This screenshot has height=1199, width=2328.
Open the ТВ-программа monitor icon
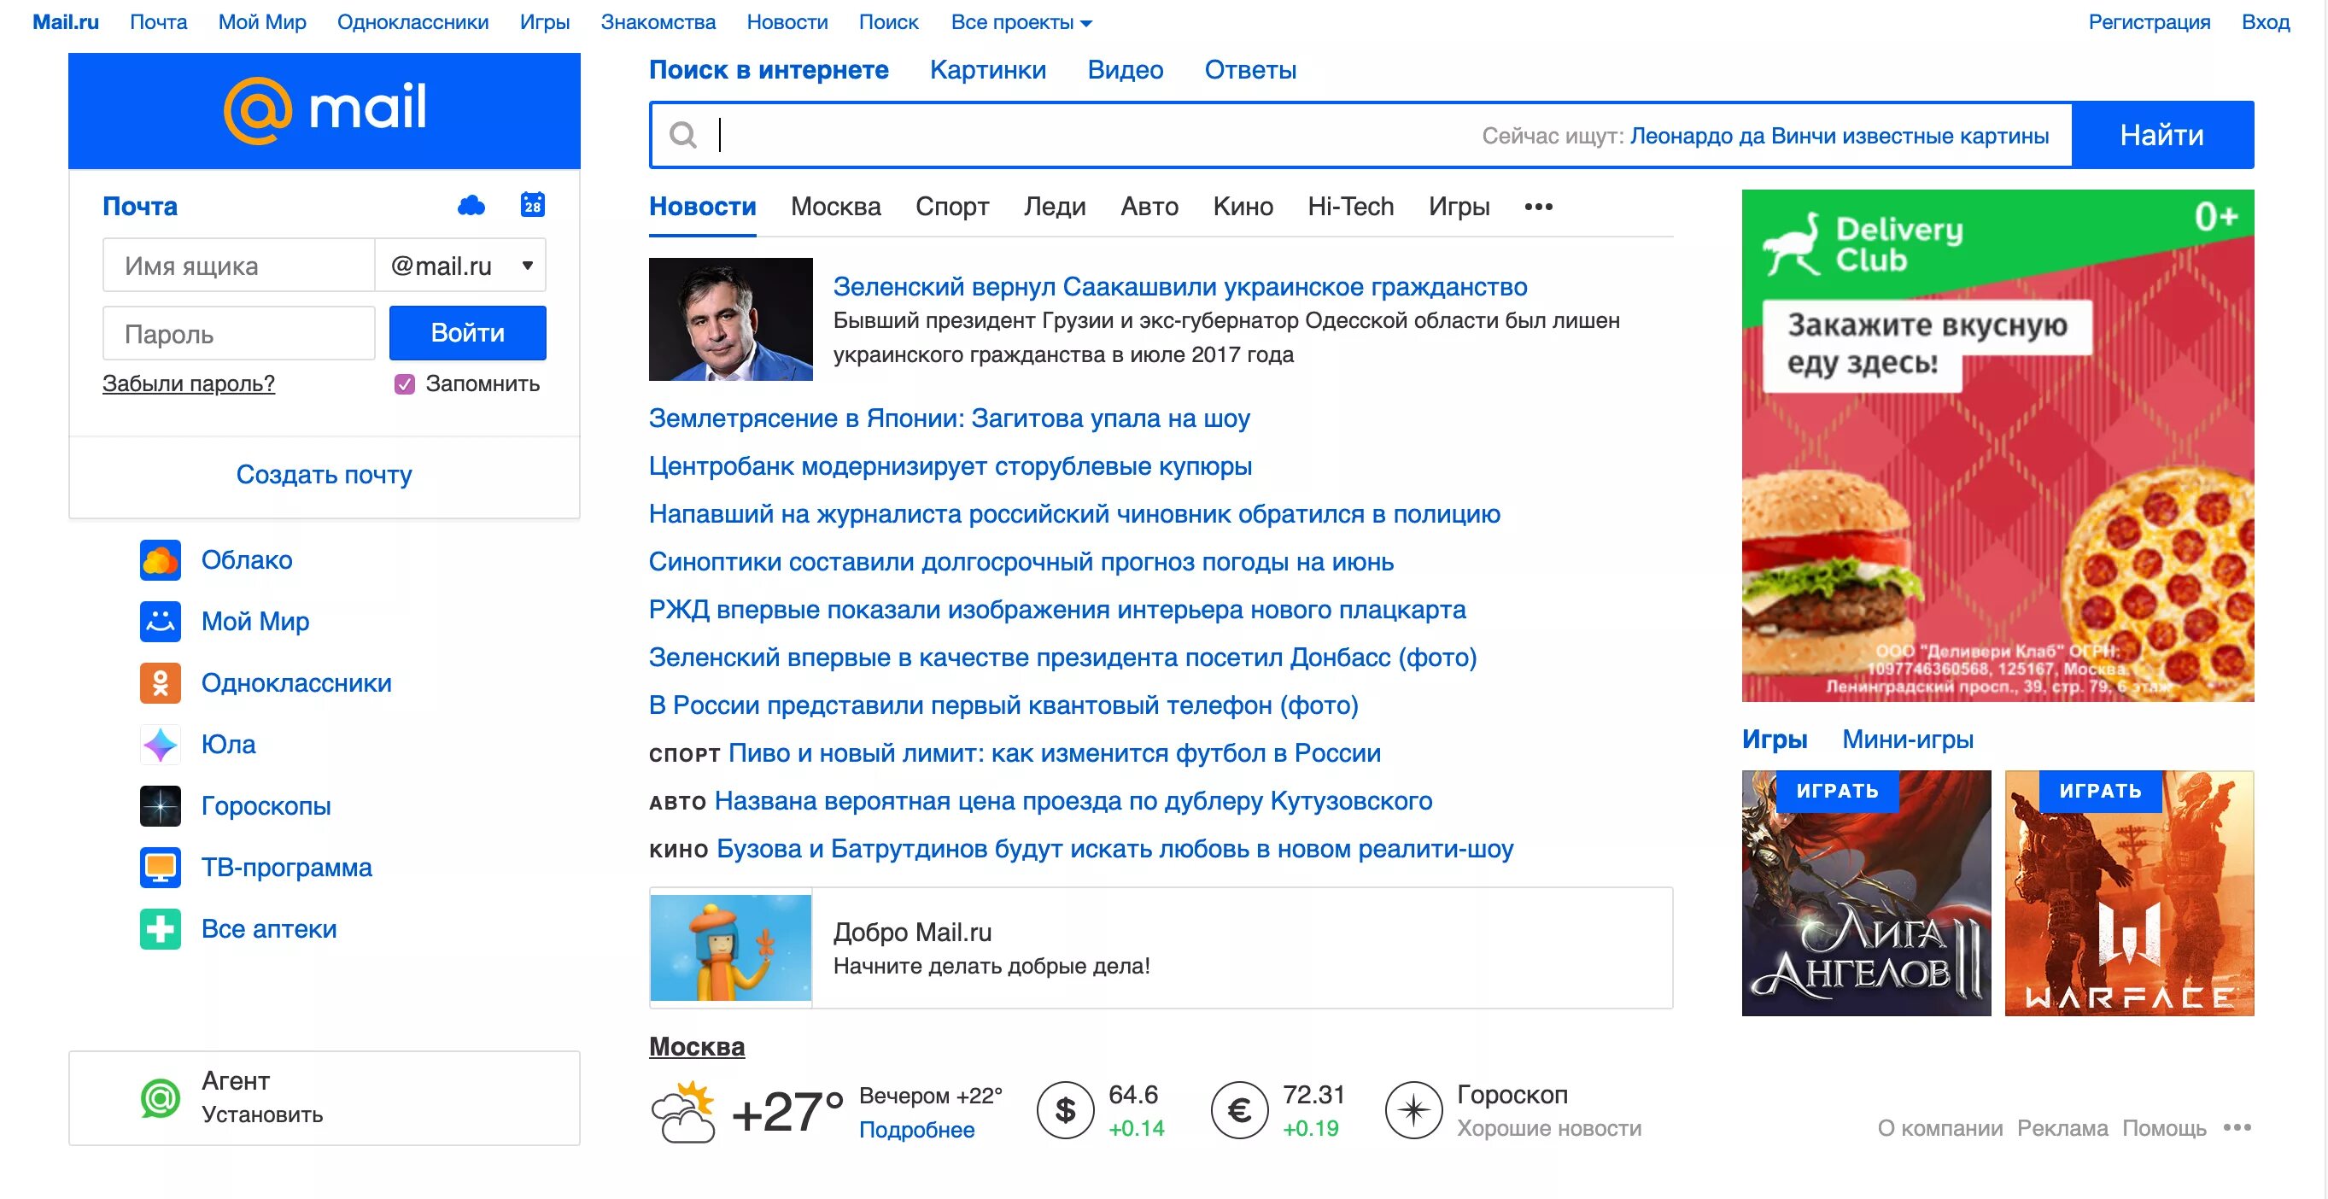160,868
